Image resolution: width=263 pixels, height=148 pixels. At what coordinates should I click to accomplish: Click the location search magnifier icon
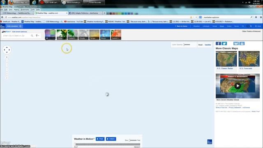tap(32, 36)
